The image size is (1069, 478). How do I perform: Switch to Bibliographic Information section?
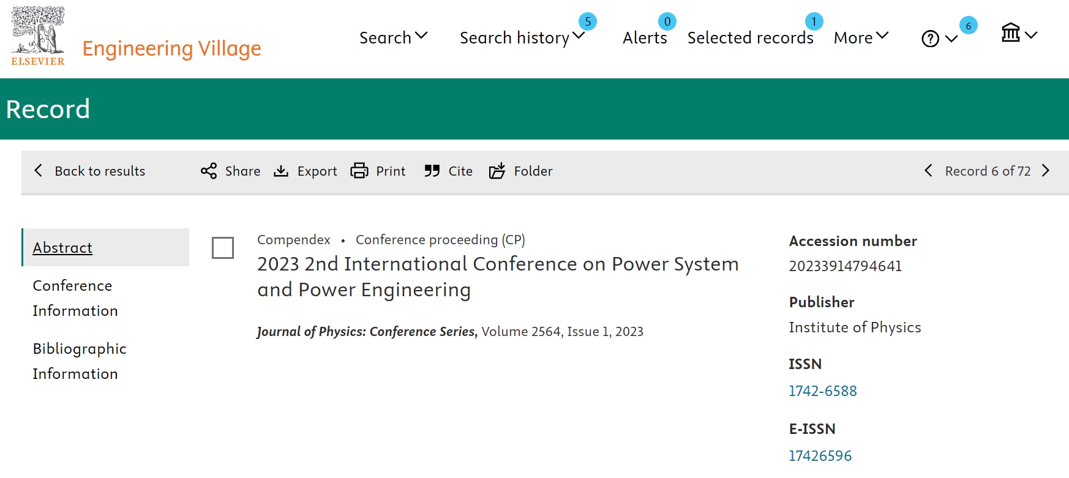(80, 361)
